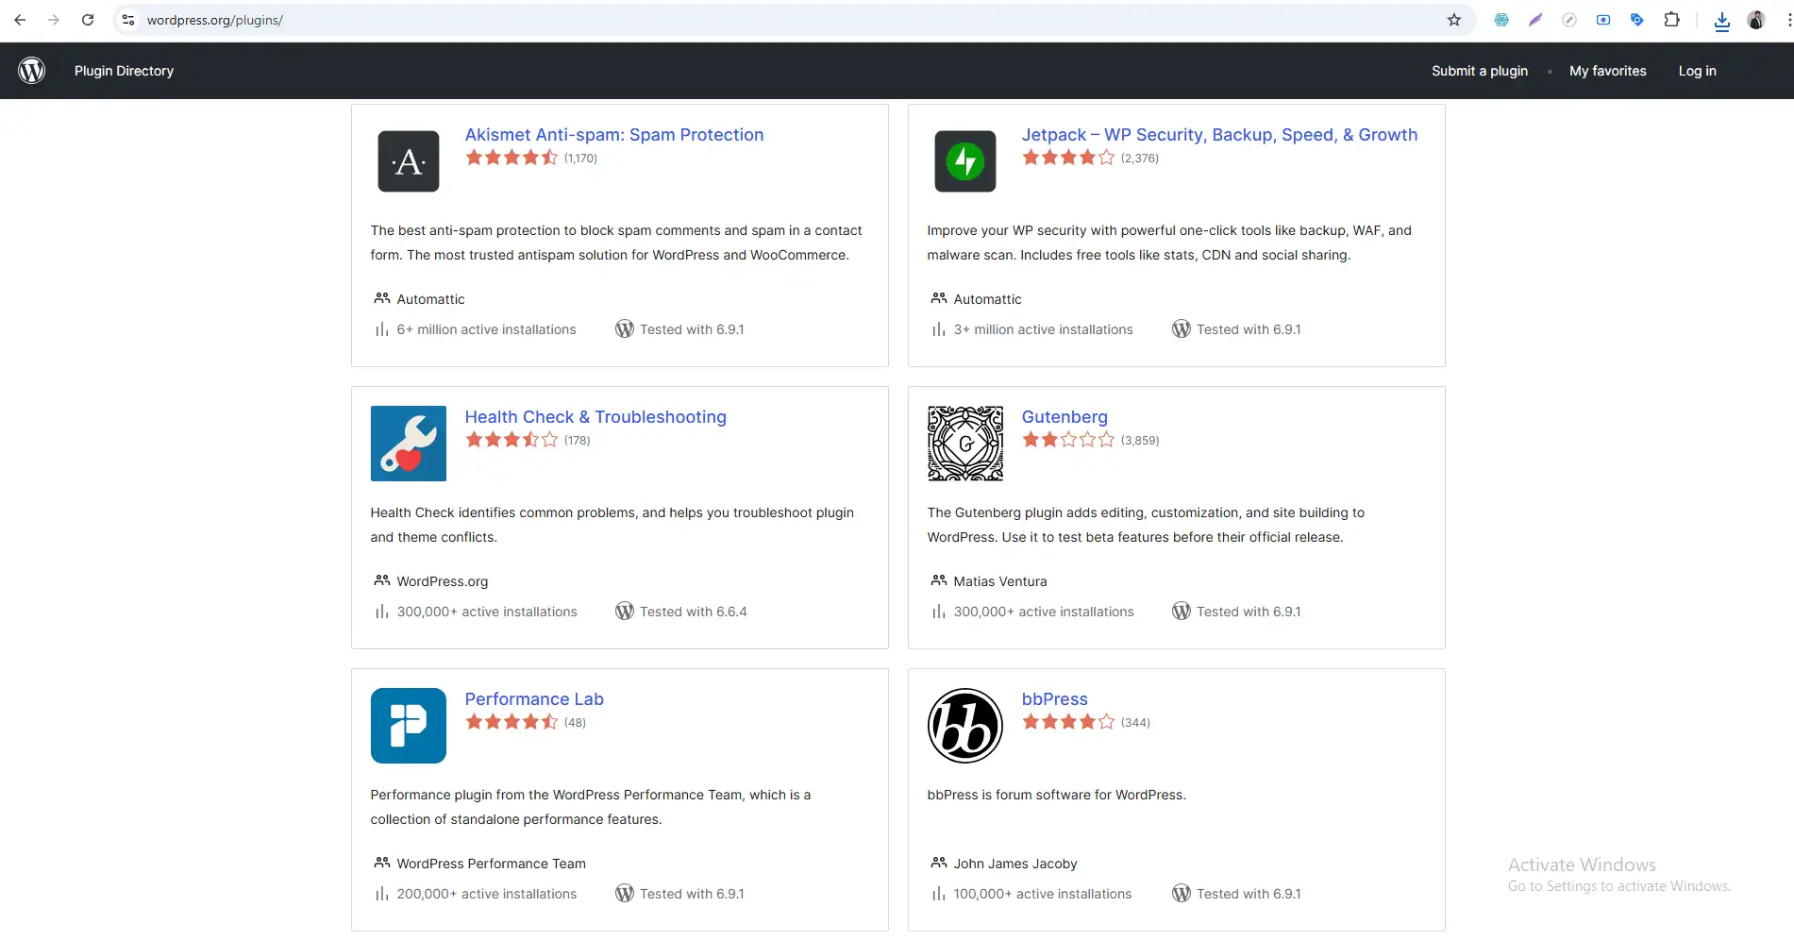Click the reload page icon
Screen dimensions: 1794x940
coord(88,19)
